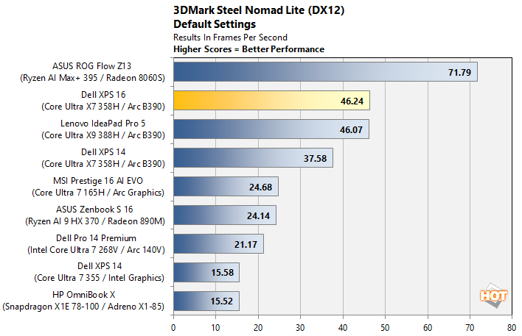Click the Core Ultra X9 388H spec label

point(103,135)
